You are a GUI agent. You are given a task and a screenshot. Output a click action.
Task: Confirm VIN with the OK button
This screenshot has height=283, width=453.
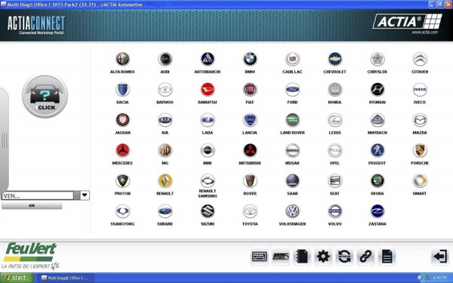tap(32, 205)
